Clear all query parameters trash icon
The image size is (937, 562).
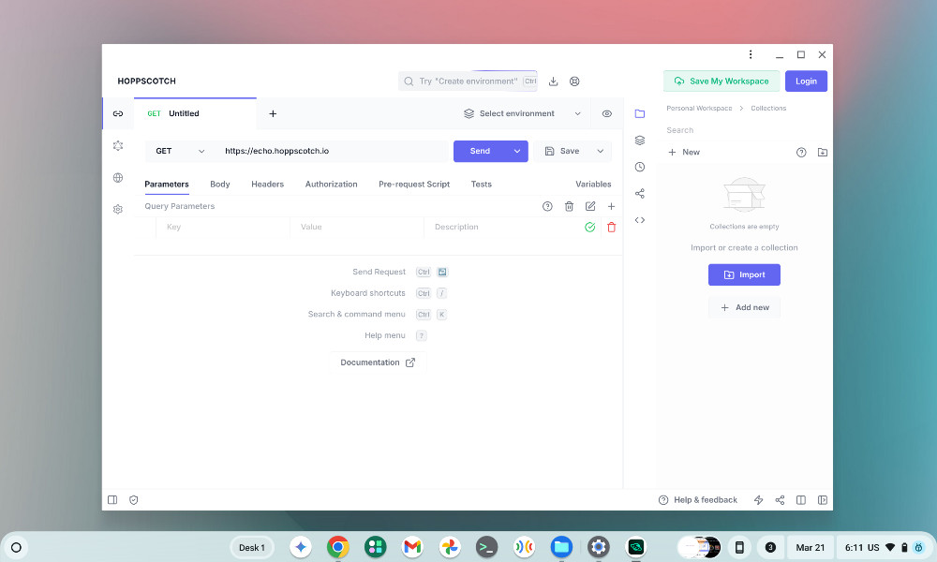tap(569, 206)
